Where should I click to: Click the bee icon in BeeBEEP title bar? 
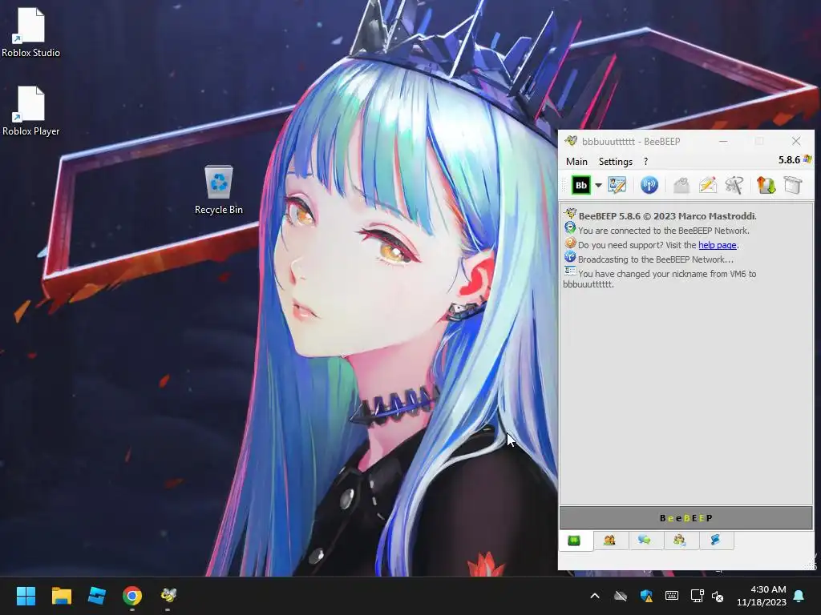tap(571, 141)
